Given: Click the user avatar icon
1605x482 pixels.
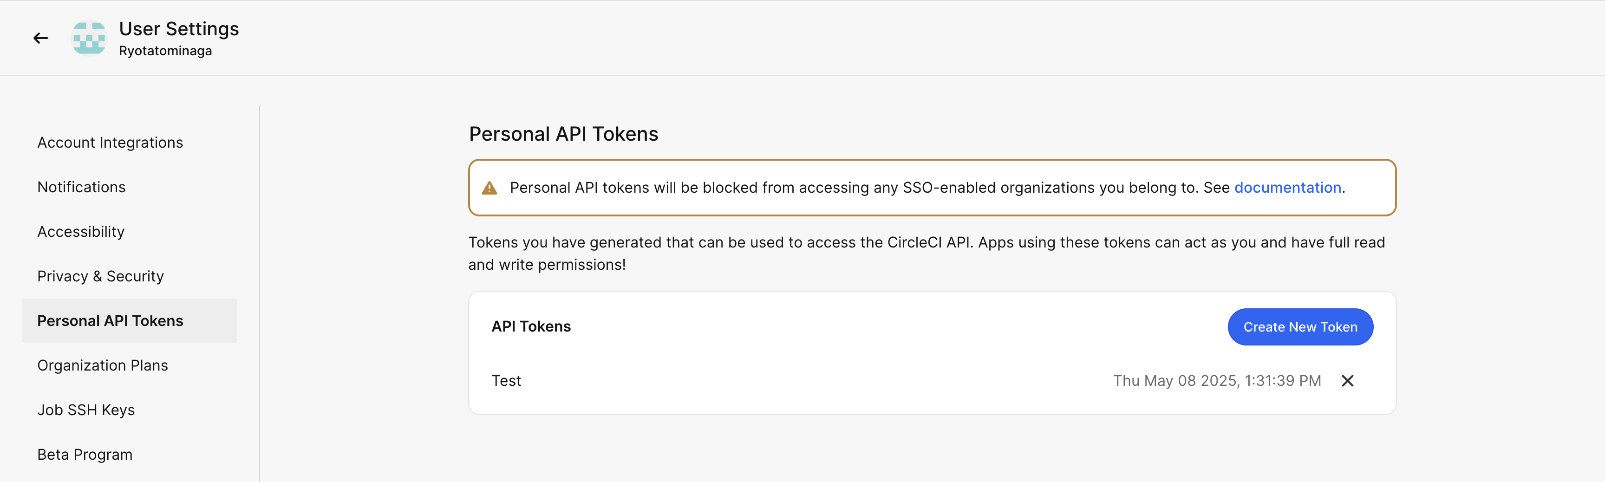Looking at the screenshot, I should click(x=89, y=39).
